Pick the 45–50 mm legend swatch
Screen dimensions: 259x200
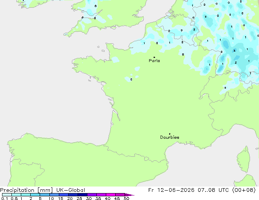coord(120,195)
